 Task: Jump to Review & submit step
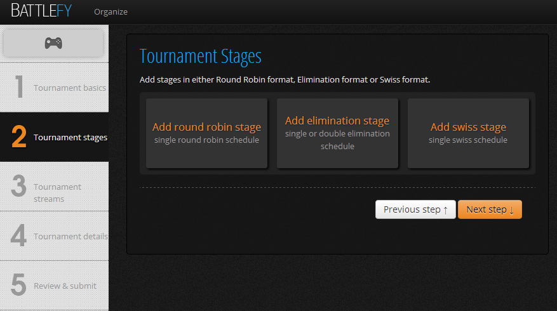[65, 286]
